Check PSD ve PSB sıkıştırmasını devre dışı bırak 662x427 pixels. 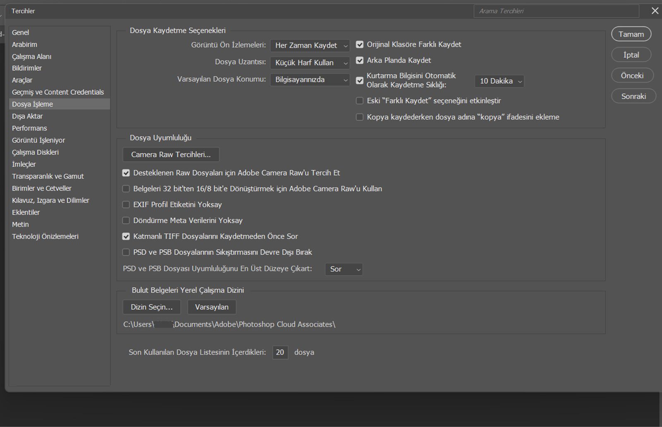[x=126, y=252]
